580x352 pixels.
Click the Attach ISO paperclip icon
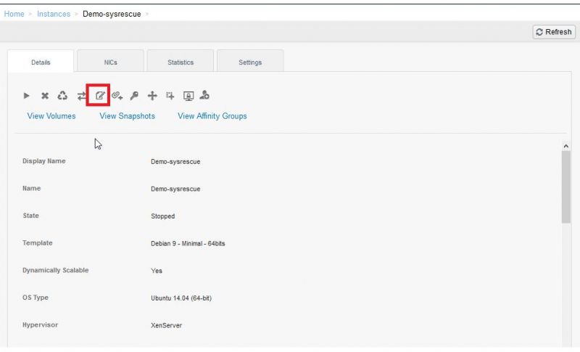pos(117,96)
